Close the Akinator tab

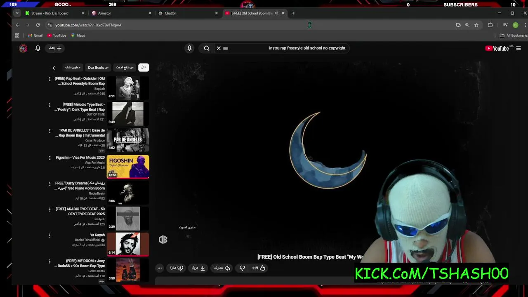[x=150, y=13]
